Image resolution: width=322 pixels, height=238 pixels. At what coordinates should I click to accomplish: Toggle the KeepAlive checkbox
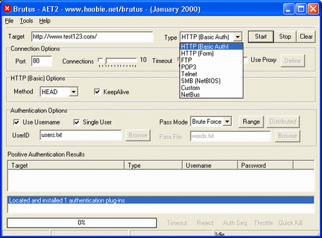(x=97, y=92)
